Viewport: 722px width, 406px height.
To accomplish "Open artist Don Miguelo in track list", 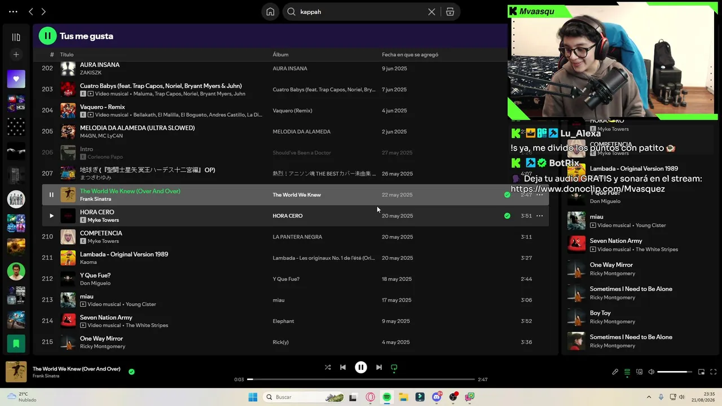I will (x=95, y=283).
